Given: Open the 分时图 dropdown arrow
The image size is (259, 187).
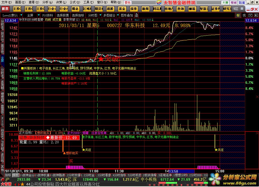Looking at the screenshot, I should pyautogui.click(x=100, y=15).
